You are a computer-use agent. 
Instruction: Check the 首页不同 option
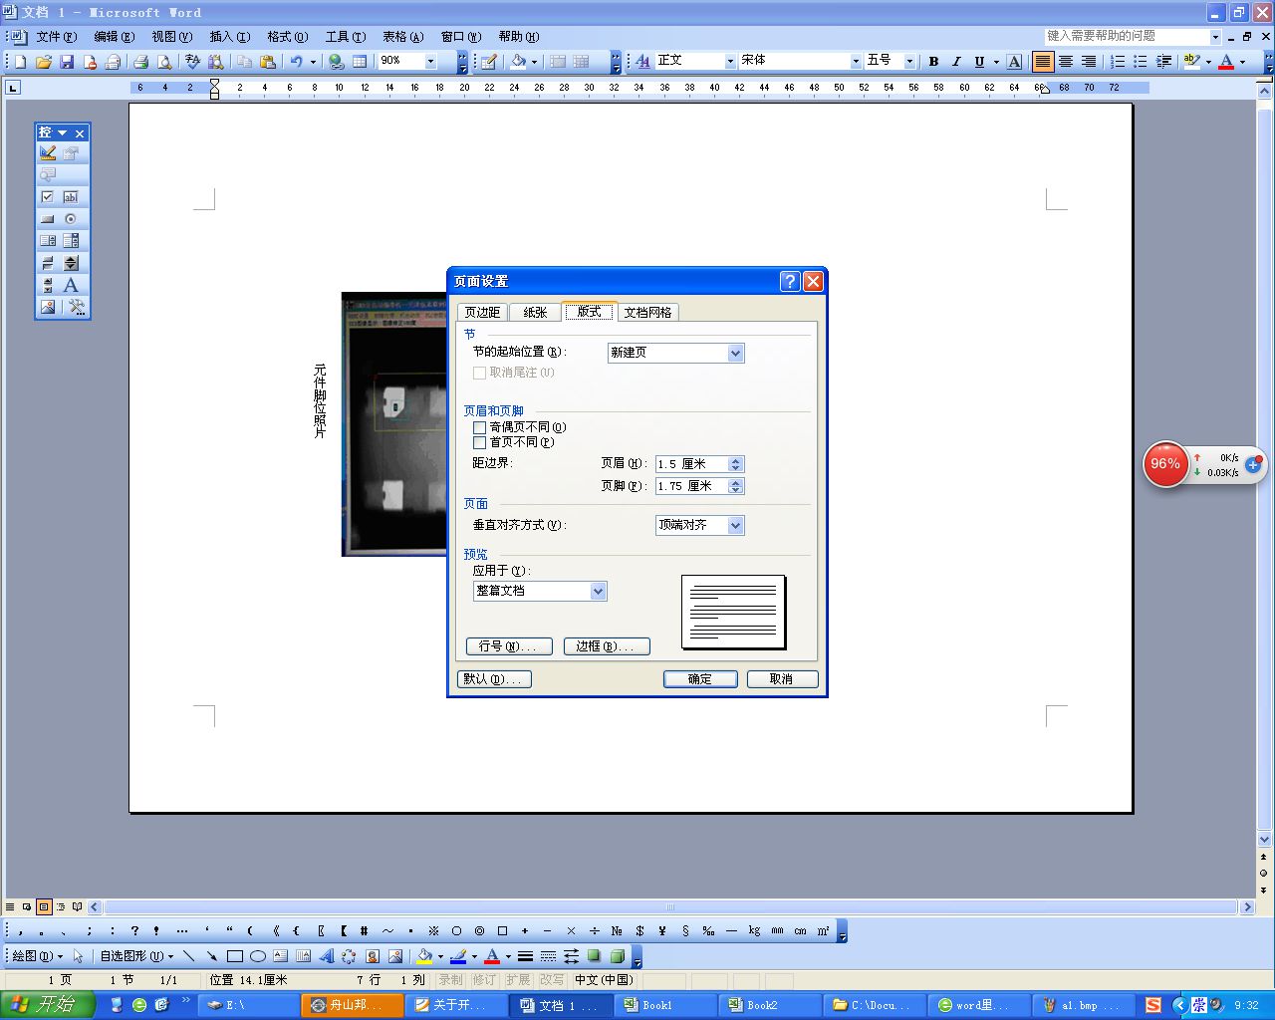(x=479, y=442)
